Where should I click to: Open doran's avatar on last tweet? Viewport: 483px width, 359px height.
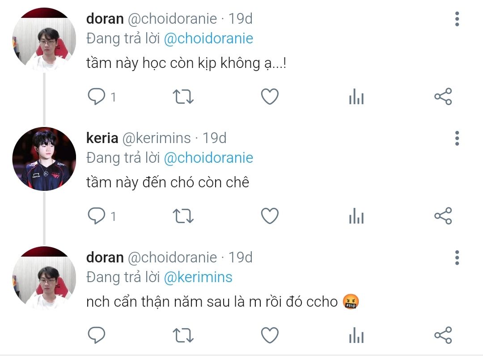click(x=44, y=278)
